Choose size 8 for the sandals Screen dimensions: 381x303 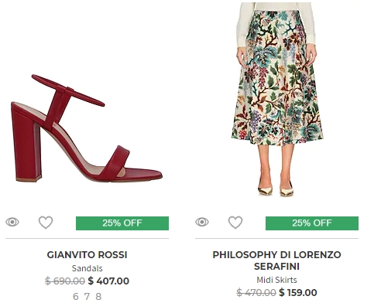(x=98, y=297)
